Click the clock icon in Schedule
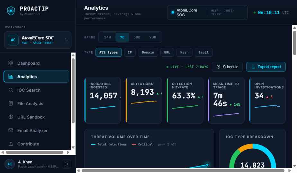Image resolution: width=297 pixels, height=173 pixels. pyautogui.click(x=218, y=67)
